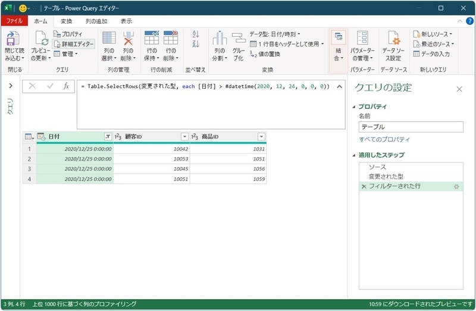
Task: Collapse the 適用したステップ section
Action: pos(353,155)
